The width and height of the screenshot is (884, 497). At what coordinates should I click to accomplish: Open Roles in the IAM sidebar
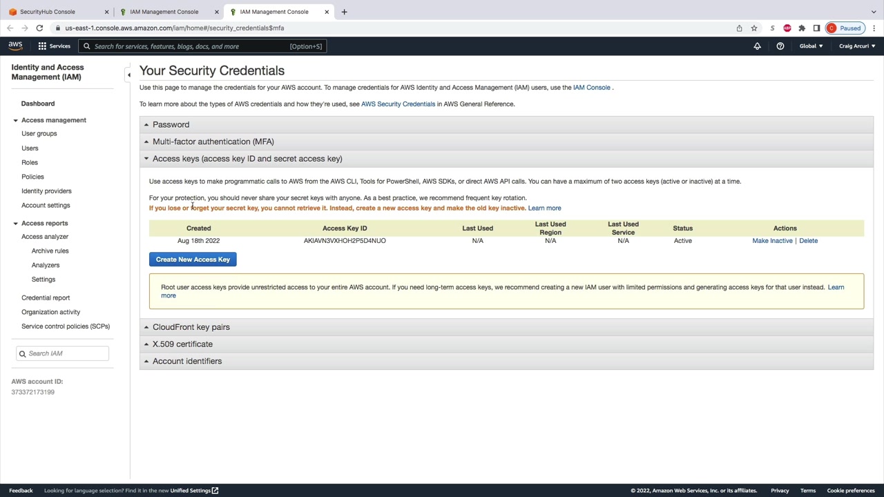[x=30, y=163]
